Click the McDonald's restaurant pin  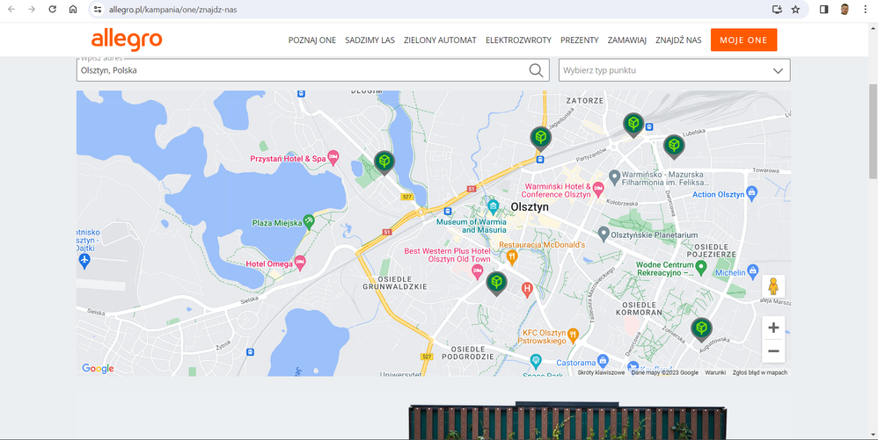[x=512, y=257]
